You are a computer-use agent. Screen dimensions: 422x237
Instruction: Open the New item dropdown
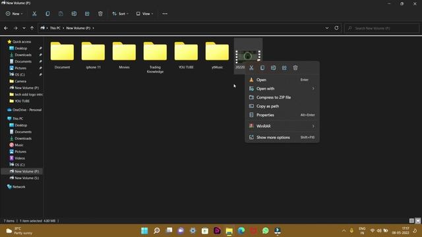click(14, 14)
